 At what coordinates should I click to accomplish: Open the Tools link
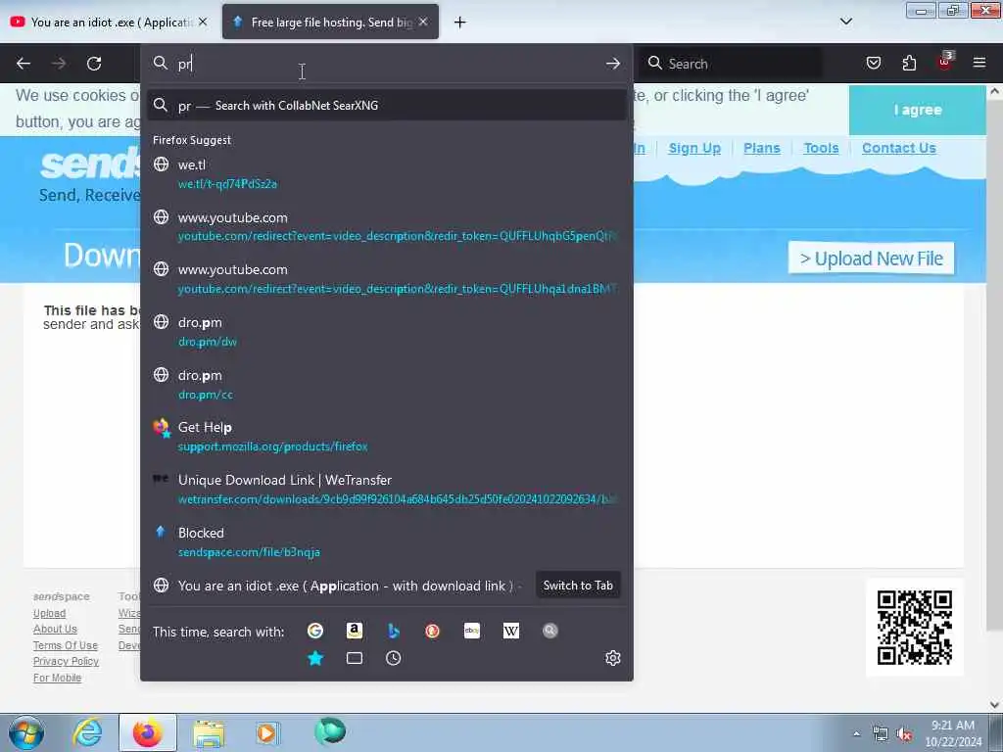pyautogui.click(x=821, y=149)
